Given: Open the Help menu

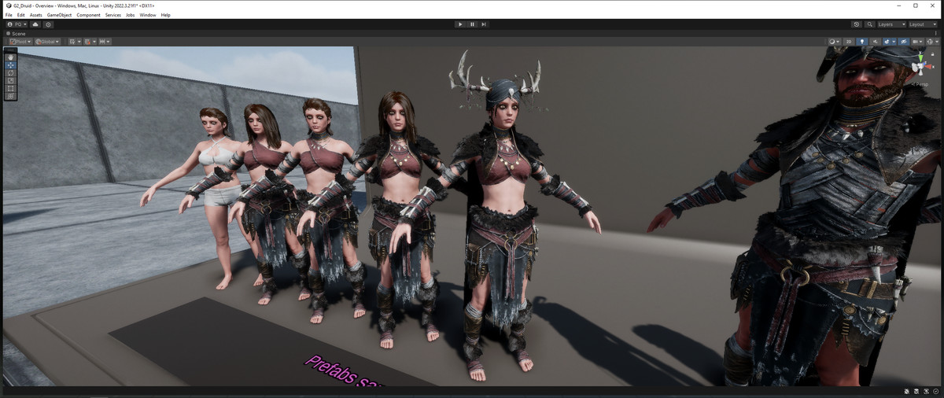Looking at the screenshot, I should point(165,15).
